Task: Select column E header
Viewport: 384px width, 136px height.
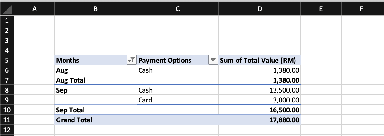Action: pos(321,9)
